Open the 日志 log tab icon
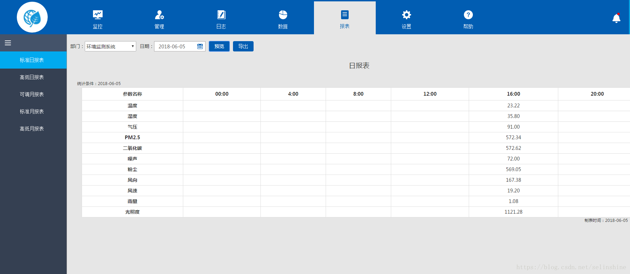This screenshot has width=630, height=274. click(x=221, y=15)
